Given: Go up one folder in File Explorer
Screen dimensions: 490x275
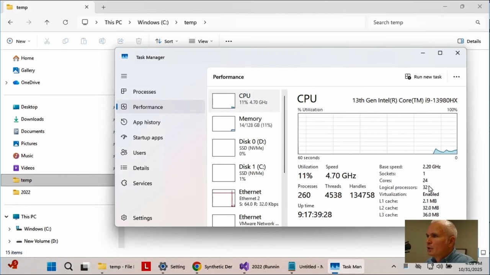Looking at the screenshot, I should (x=47, y=22).
